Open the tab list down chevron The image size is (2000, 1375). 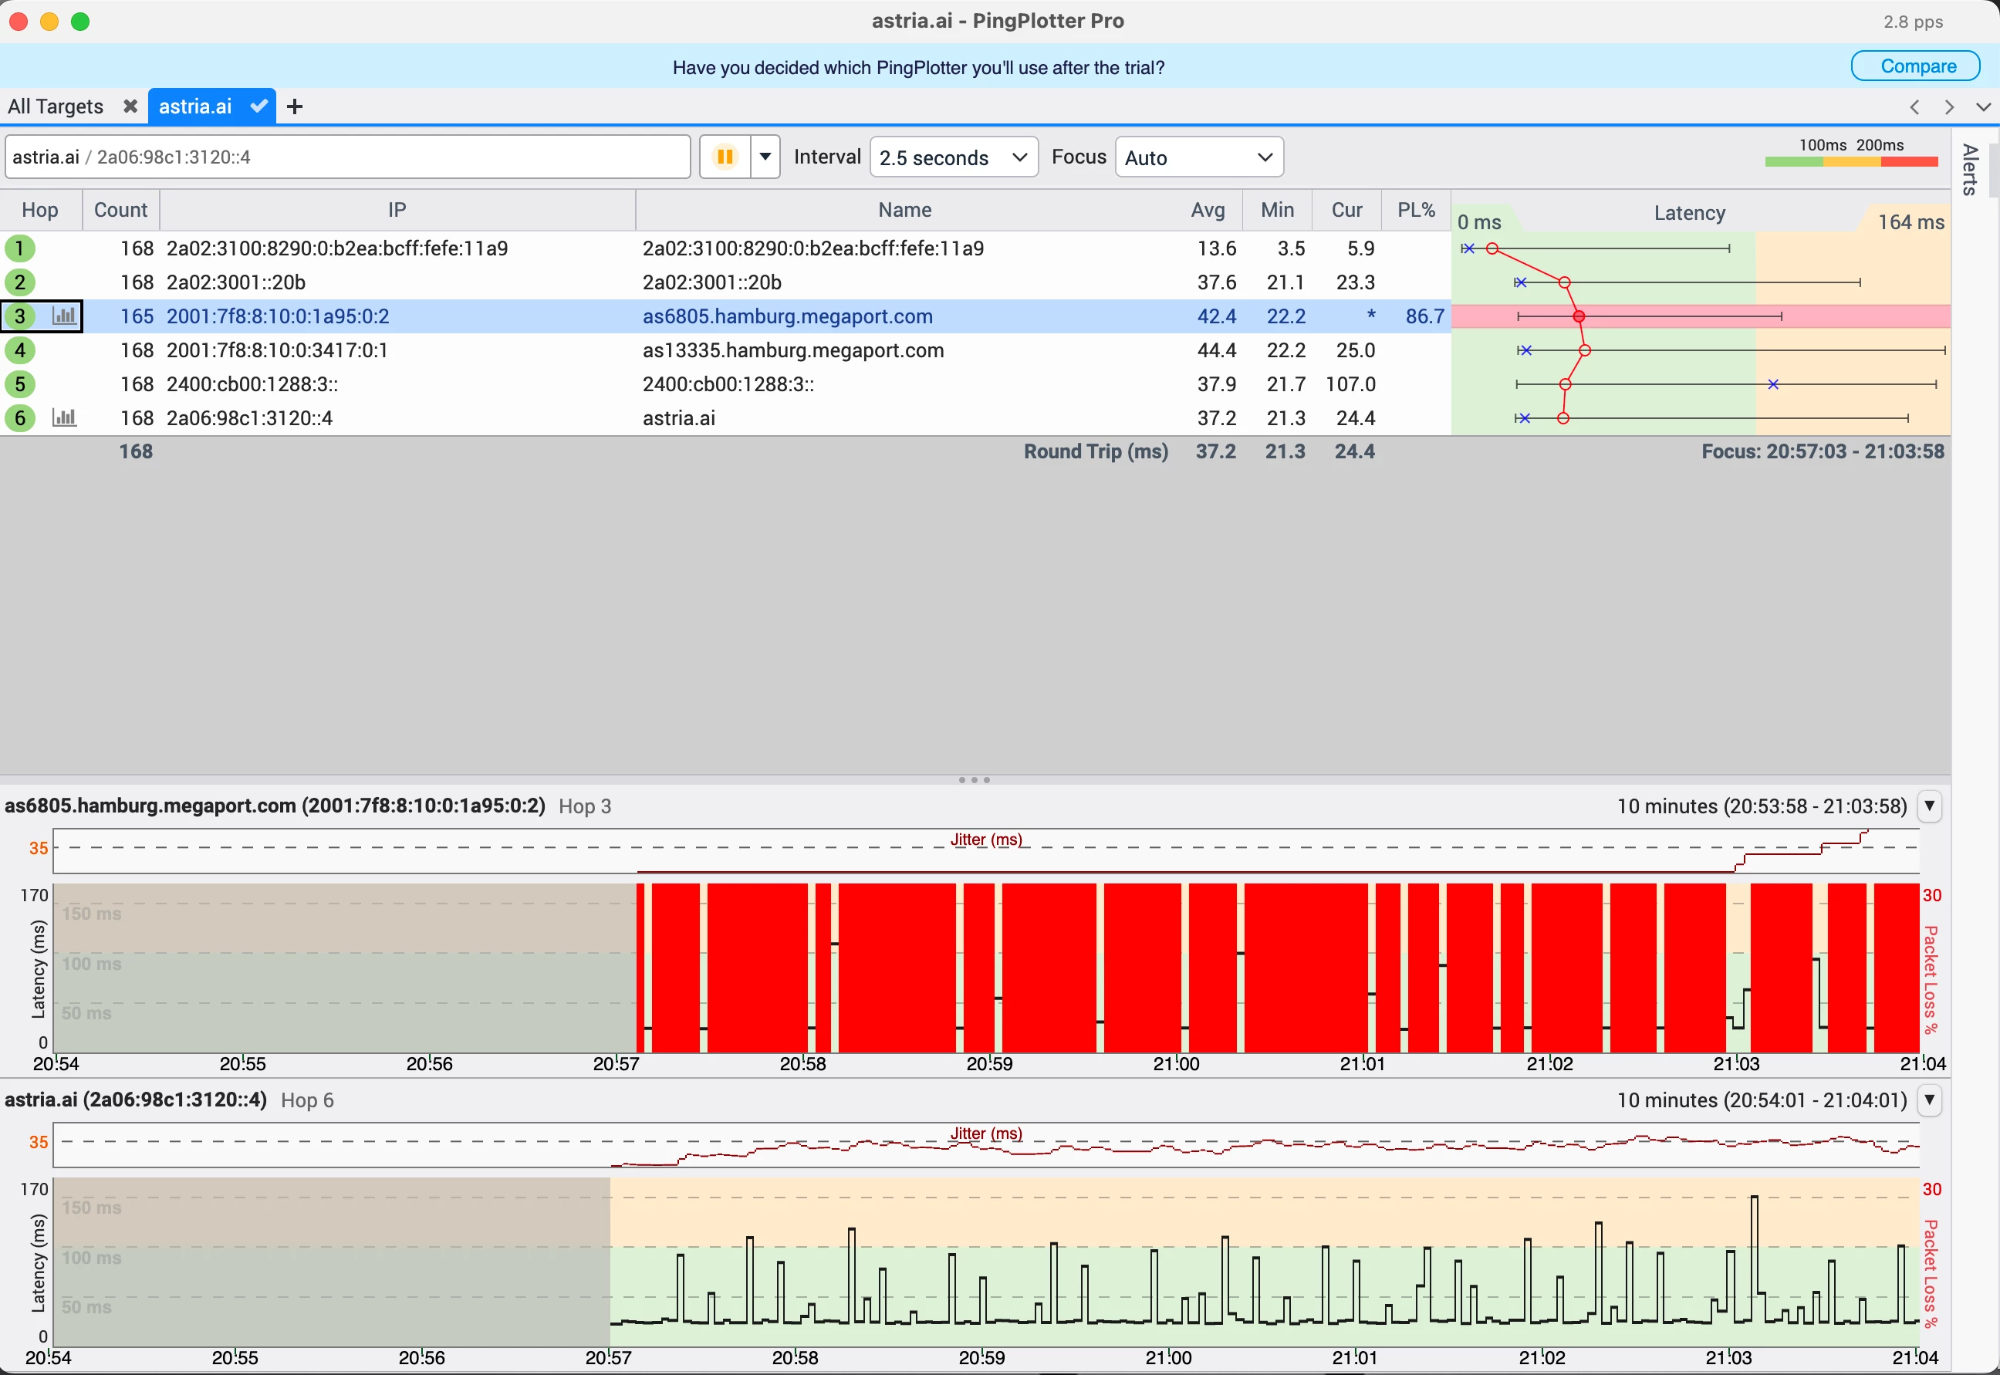[1983, 106]
